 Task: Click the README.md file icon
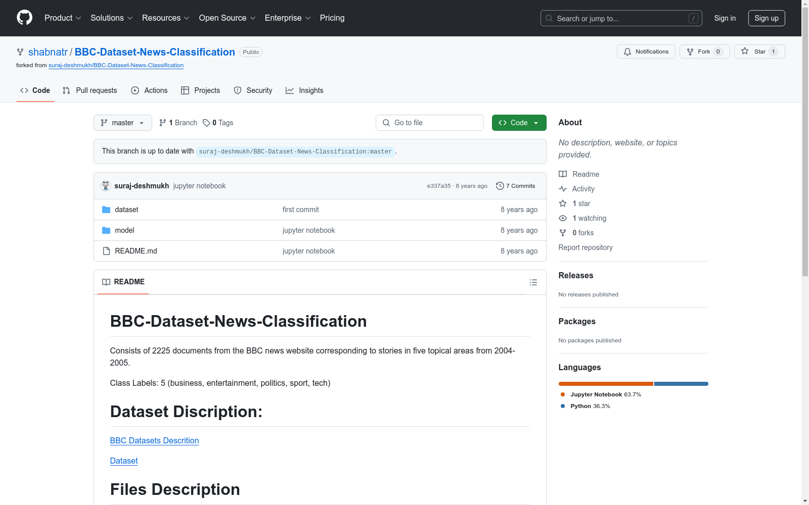tap(106, 251)
